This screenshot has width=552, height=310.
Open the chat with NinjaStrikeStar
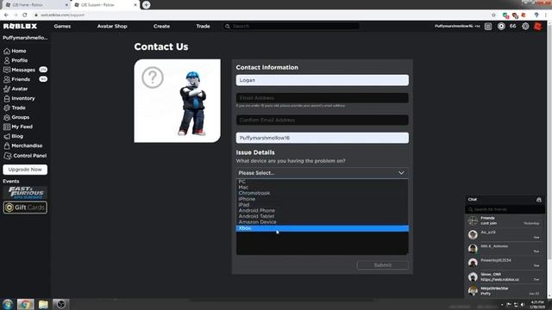tap(505, 291)
